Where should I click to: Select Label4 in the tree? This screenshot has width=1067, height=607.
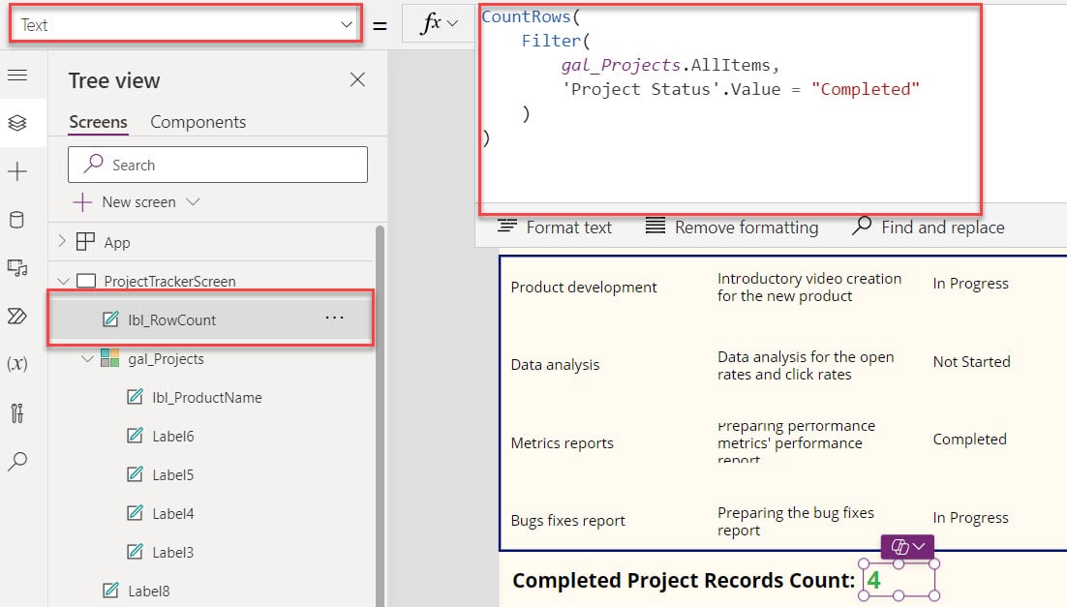pyautogui.click(x=173, y=514)
